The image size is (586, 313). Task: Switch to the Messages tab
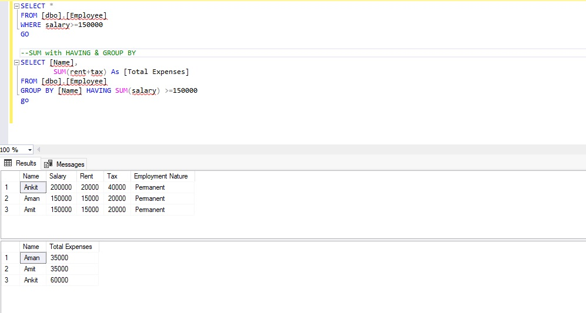(x=64, y=164)
